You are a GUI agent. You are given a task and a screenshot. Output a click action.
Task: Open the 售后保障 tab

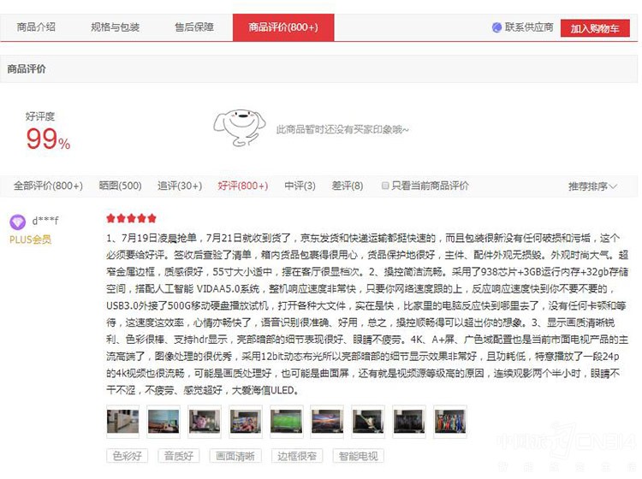(194, 27)
